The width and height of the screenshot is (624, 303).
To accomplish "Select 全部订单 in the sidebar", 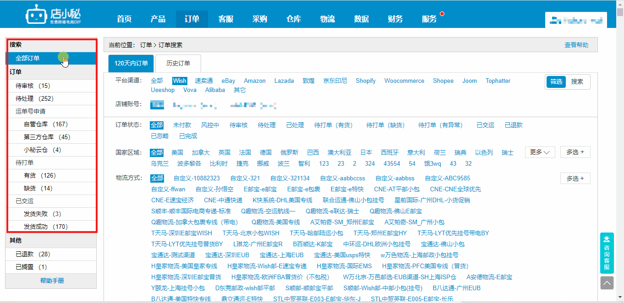I will pos(51,58).
